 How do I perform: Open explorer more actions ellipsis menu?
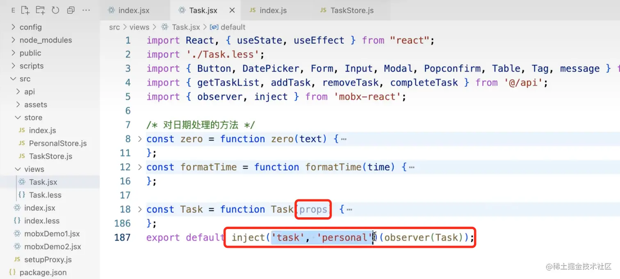tap(86, 10)
